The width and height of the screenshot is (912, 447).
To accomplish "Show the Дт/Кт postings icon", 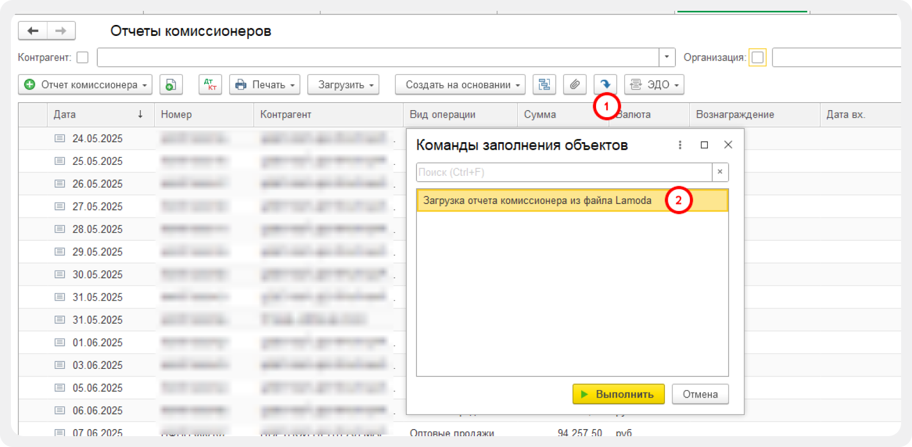I will (x=210, y=85).
